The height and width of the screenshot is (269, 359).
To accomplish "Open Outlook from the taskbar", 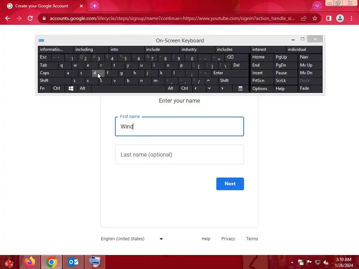I will coord(73,262).
